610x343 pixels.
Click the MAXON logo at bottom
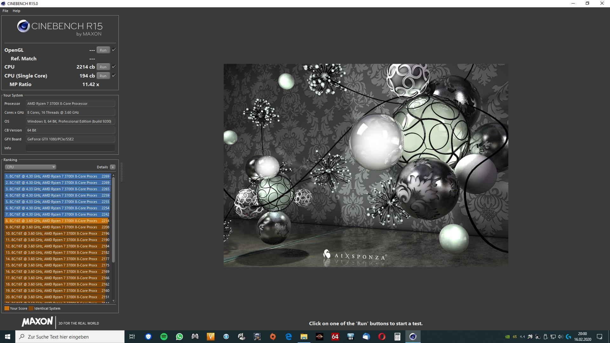click(x=37, y=322)
